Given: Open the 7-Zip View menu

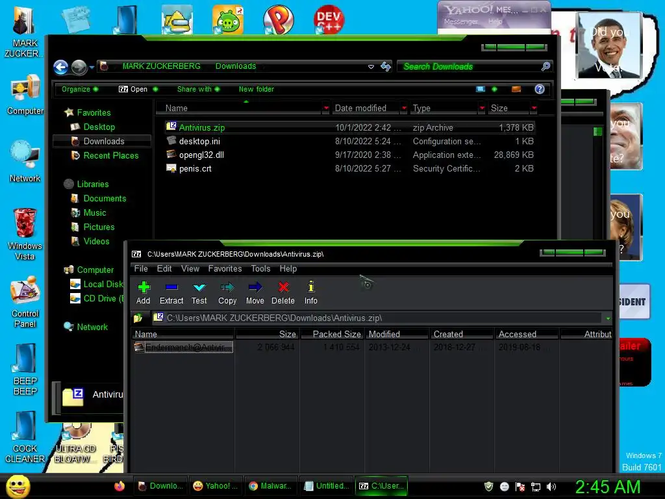Looking at the screenshot, I should 190,268.
